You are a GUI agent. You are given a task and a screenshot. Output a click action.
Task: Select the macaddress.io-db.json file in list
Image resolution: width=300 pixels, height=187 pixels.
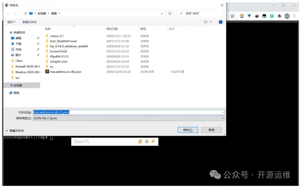pos(66,72)
